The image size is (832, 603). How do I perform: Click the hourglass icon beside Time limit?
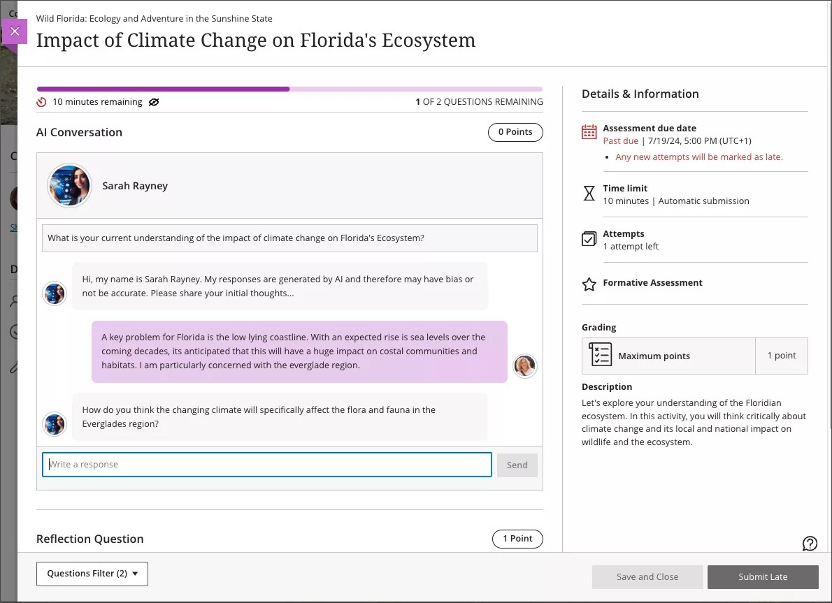click(589, 193)
